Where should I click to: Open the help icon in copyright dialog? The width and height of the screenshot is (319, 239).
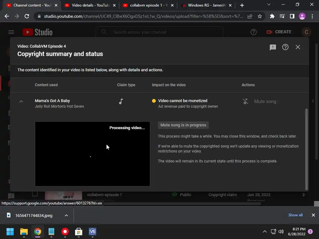pos(285,47)
